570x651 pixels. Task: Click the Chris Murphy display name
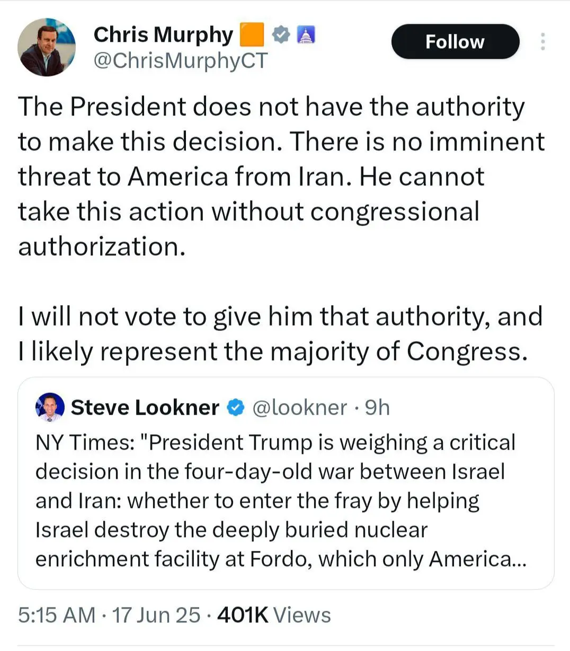tap(163, 35)
